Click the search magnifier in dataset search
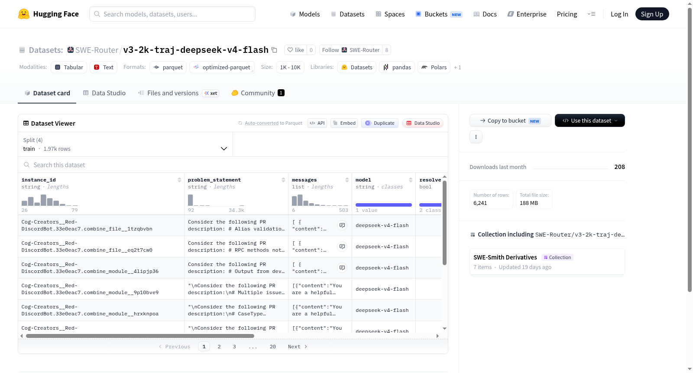The width and height of the screenshot is (693, 373). click(x=27, y=165)
